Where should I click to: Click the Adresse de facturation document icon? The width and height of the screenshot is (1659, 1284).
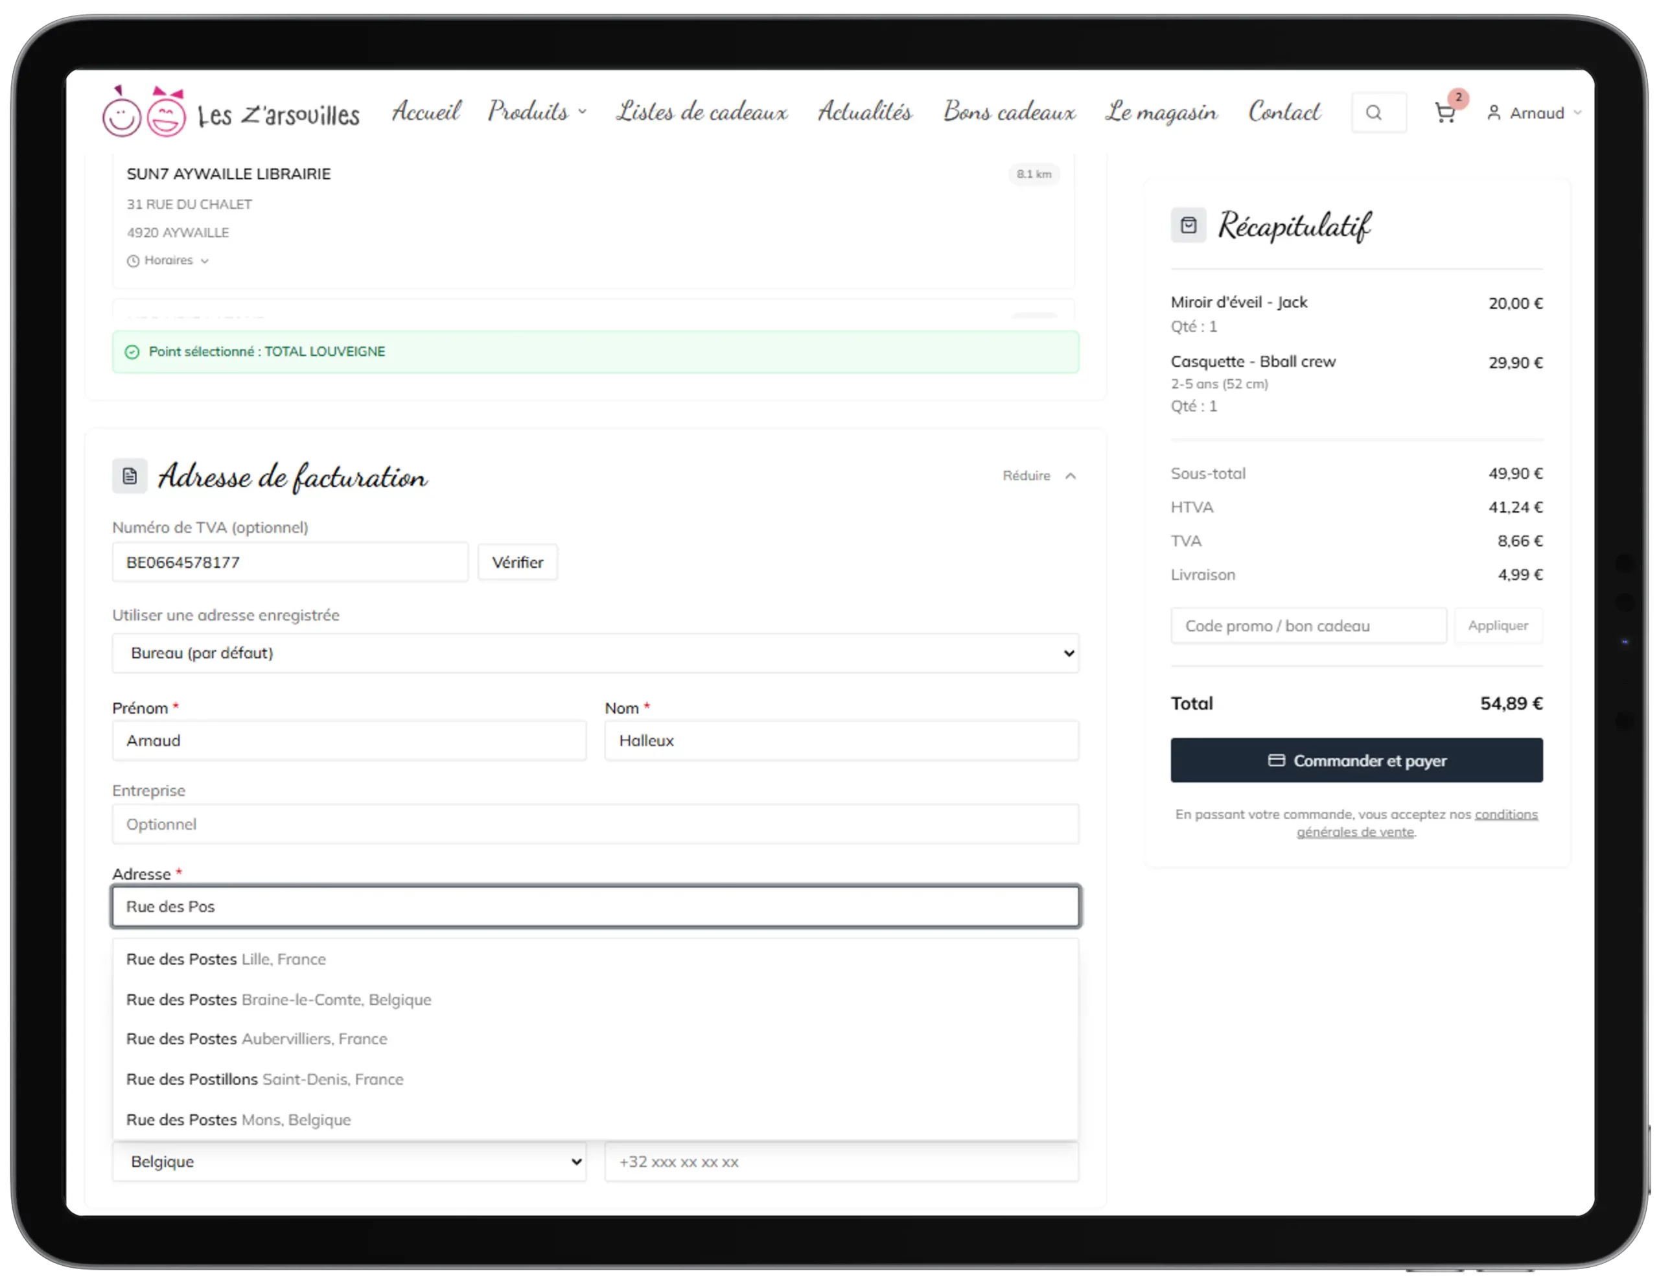tap(130, 476)
